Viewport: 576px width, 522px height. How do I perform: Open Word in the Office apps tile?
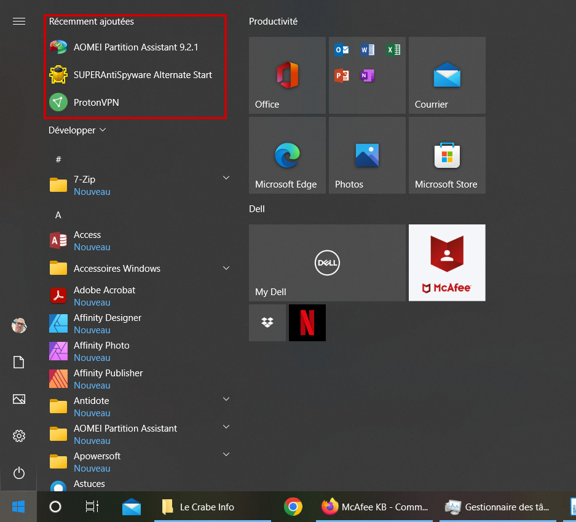point(367,49)
